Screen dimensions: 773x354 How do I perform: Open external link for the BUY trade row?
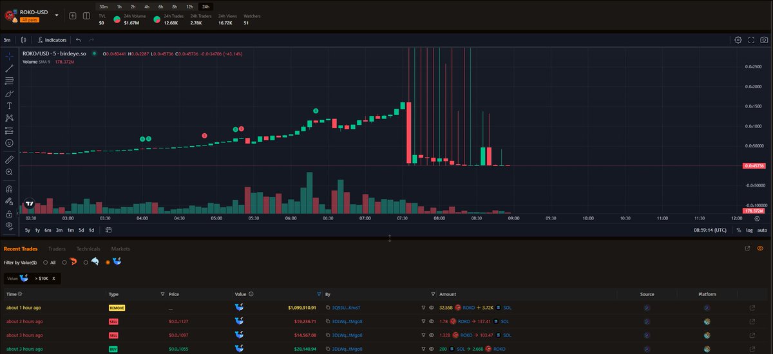pos(752,348)
